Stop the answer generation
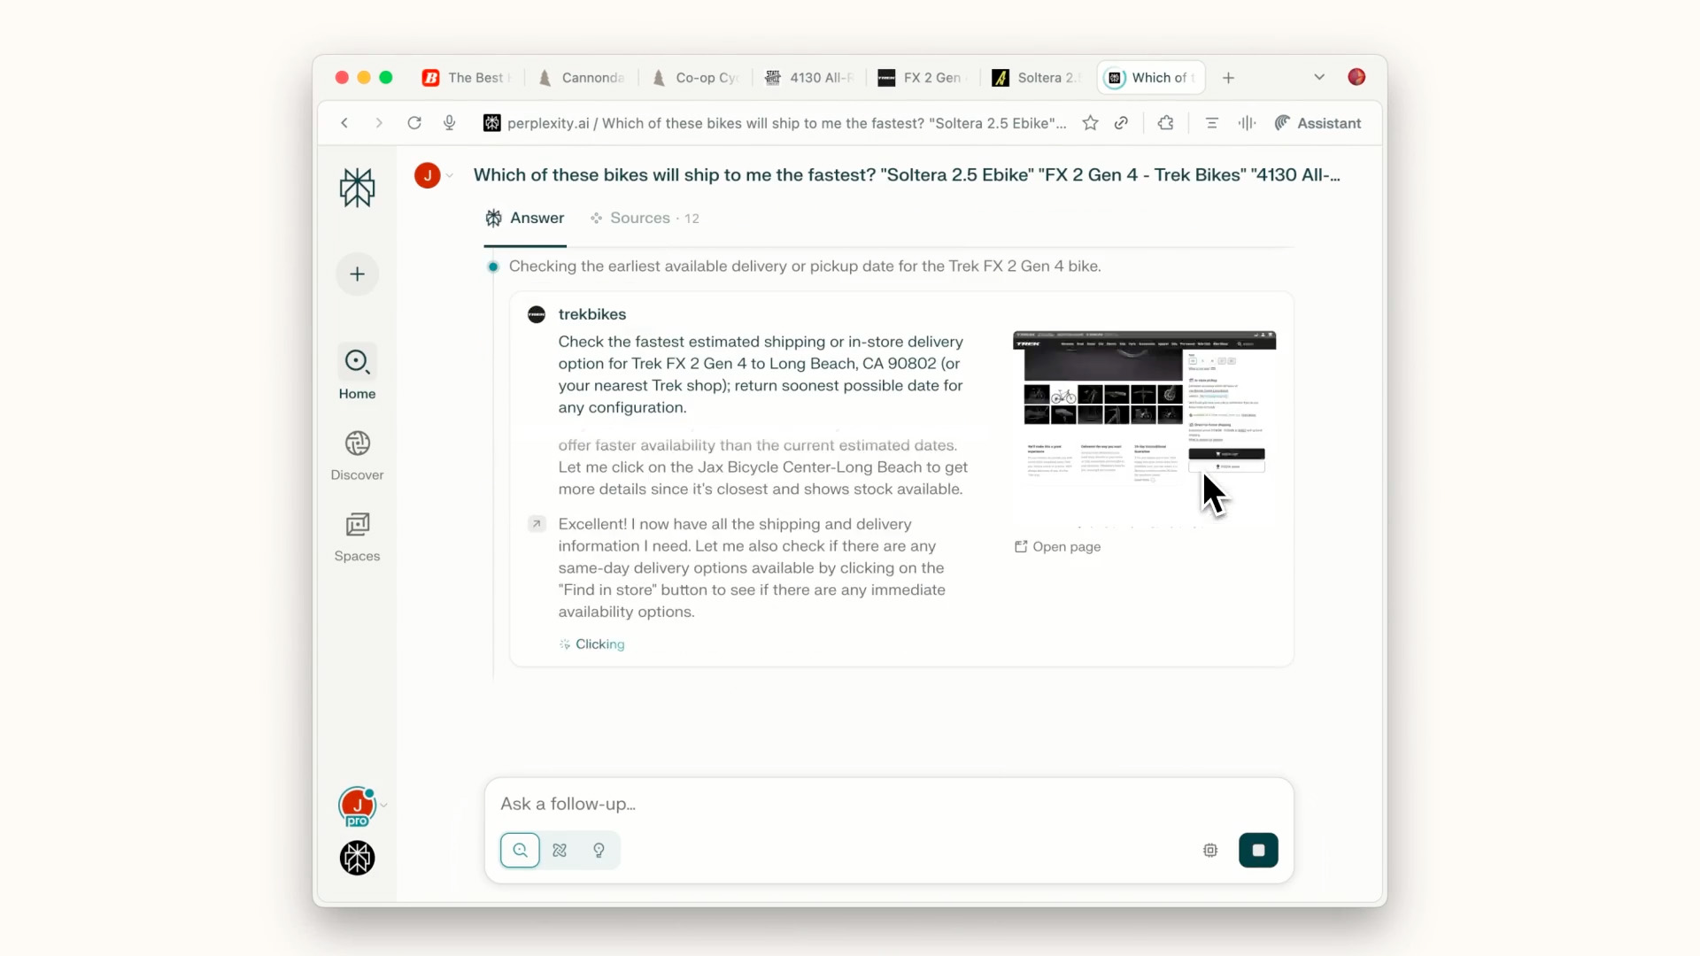Screen dimensions: 1700x956 point(1257,850)
